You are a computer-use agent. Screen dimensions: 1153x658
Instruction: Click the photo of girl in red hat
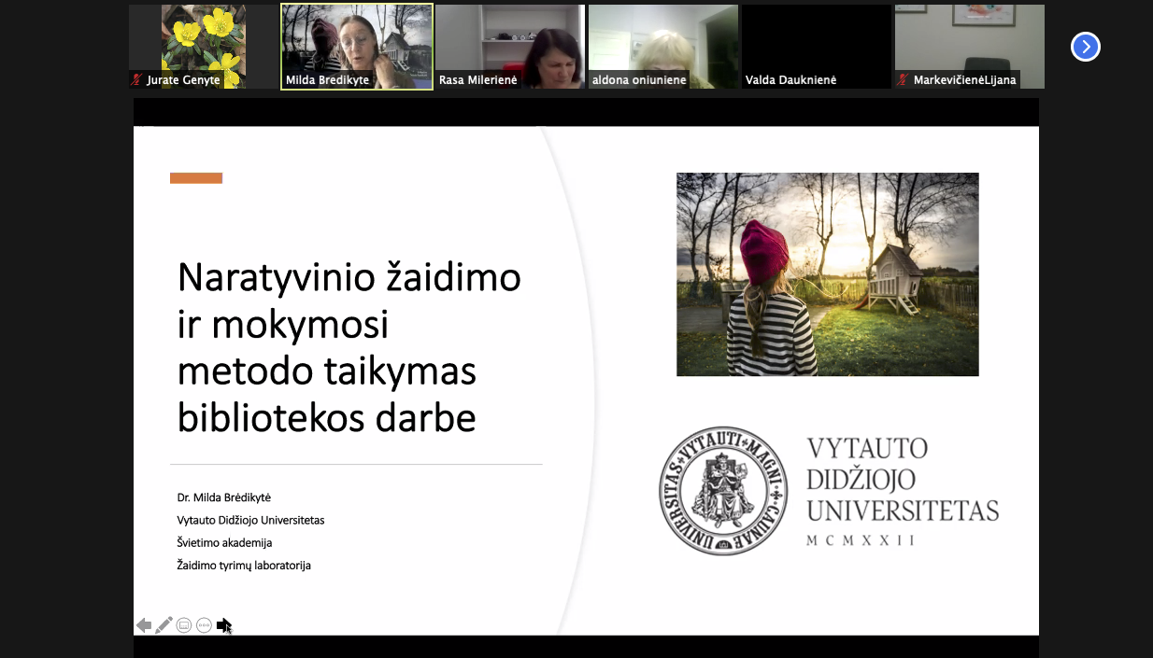[828, 274]
